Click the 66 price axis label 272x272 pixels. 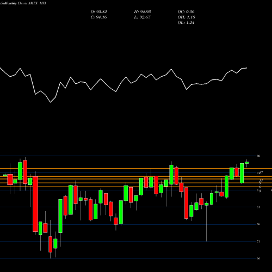tap(258, 258)
